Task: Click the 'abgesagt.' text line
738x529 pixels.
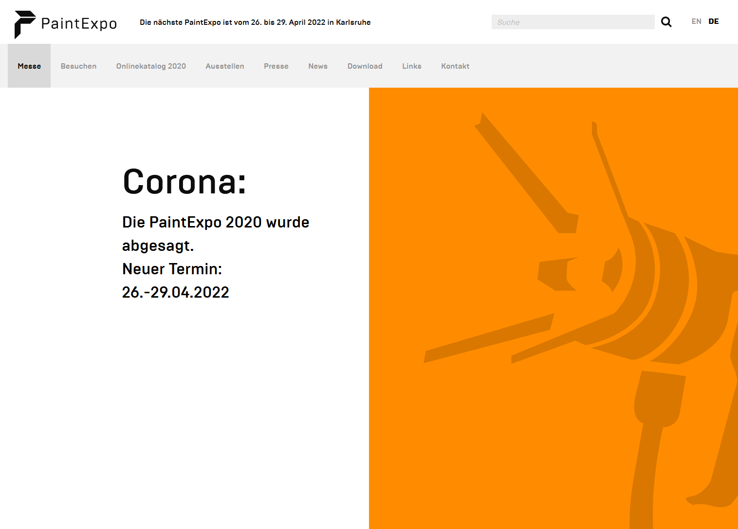Action: (158, 246)
